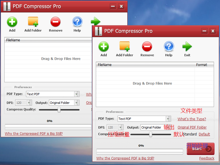Viewport: 220px width, 165px height.
Task: Close the front PDF Compressor Pro window
Action: tap(213, 31)
